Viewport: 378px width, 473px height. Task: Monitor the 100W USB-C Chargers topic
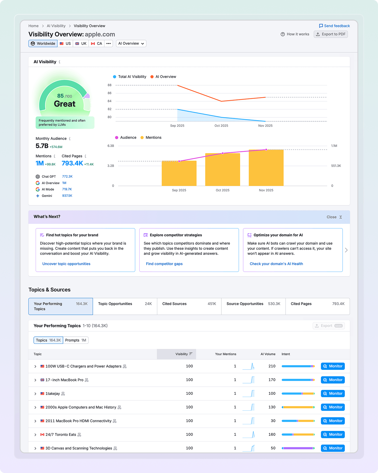333,366
